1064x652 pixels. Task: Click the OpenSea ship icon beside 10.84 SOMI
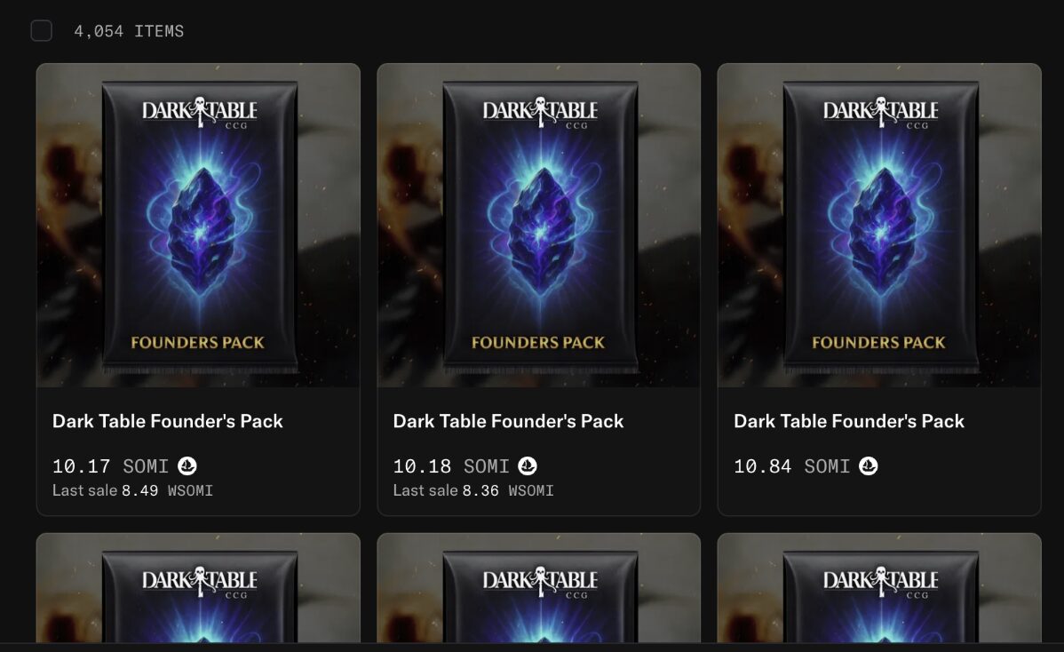[866, 465]
